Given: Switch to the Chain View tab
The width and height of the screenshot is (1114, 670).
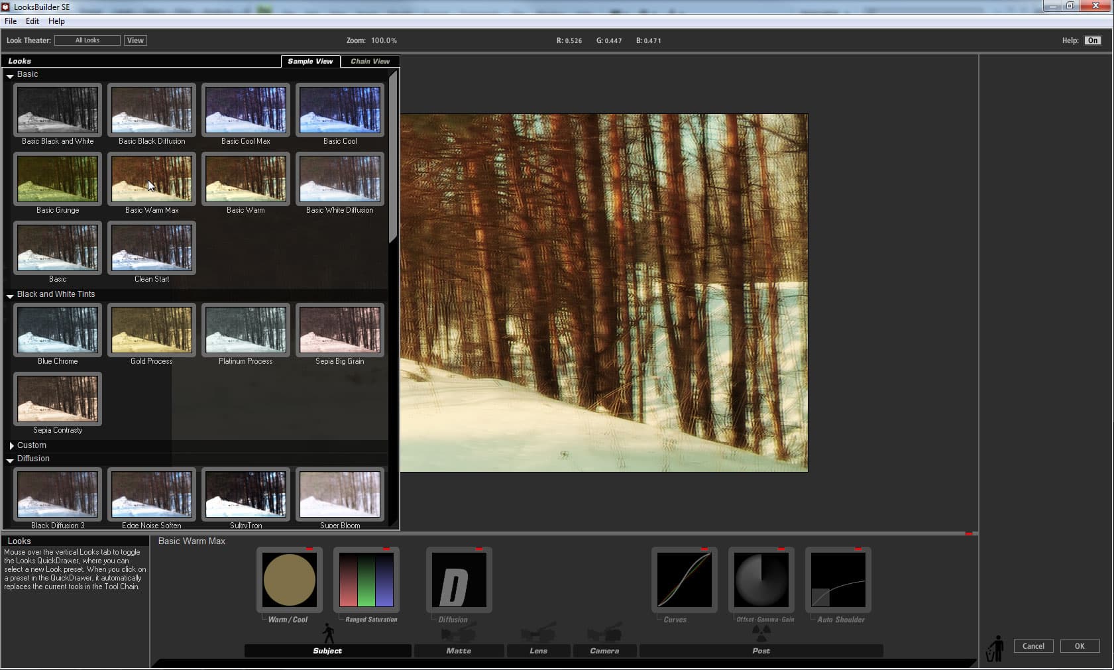Looking at the screenshot, I should [370, 61].
